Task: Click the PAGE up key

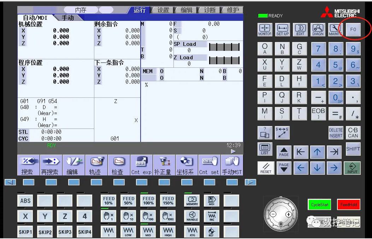Action: click(x=284, y=152)
